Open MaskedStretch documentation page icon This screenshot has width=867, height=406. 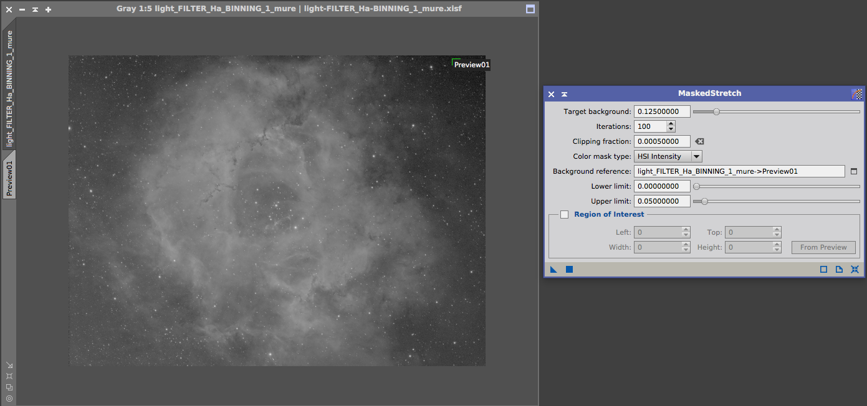[x=839, y=270]
